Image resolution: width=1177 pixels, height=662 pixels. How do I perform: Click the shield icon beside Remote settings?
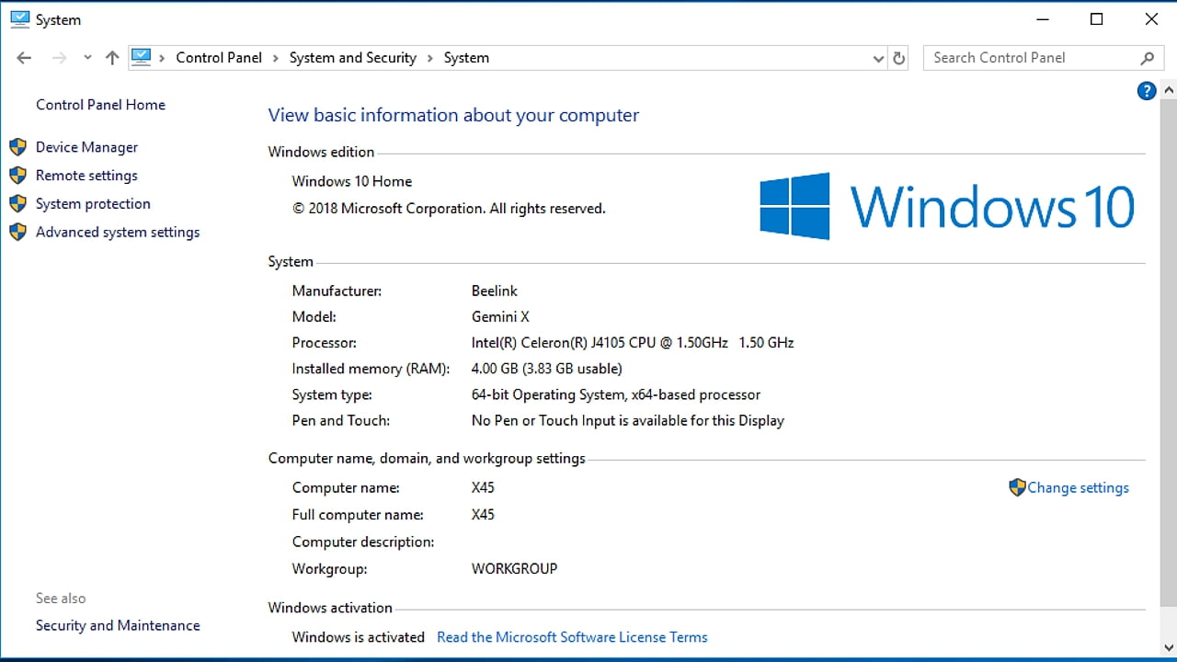click(x=17, y=176)
